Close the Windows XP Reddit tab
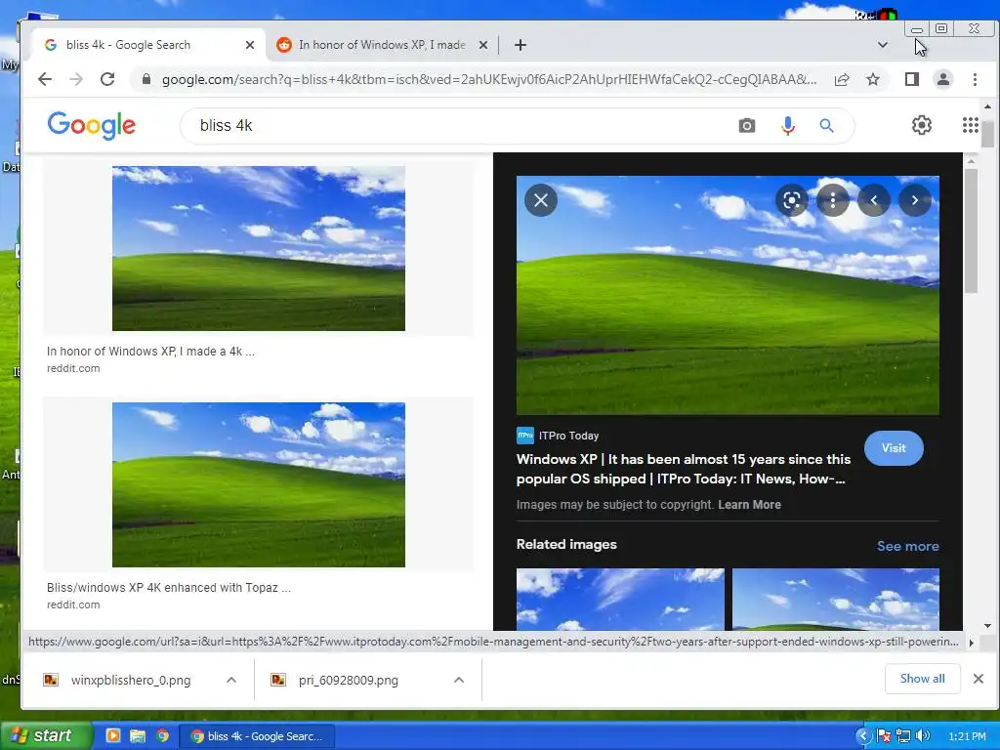The image size is (1000, 750). (x=483, y=45)
